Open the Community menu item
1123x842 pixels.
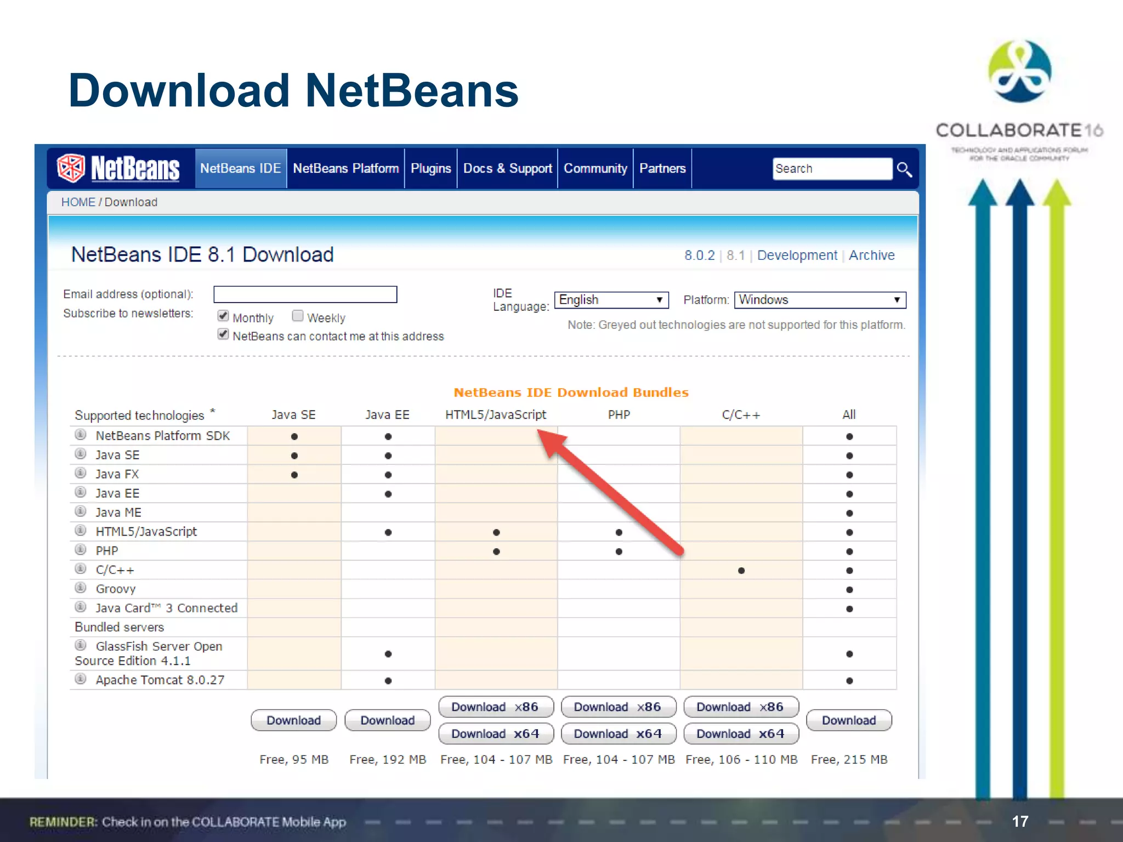595,168
